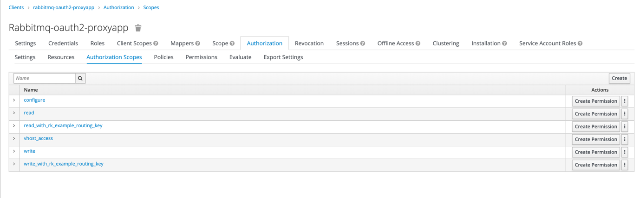Open kebab menu for configure scope
Image resolution: width=640 pixels, height=198 pixels.
coord(625,101)
